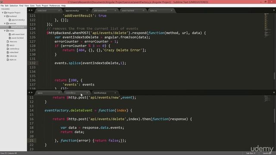The image size is (276, 155).
Task: Close the event-list.html tab
Action: (x=144, y=11)
